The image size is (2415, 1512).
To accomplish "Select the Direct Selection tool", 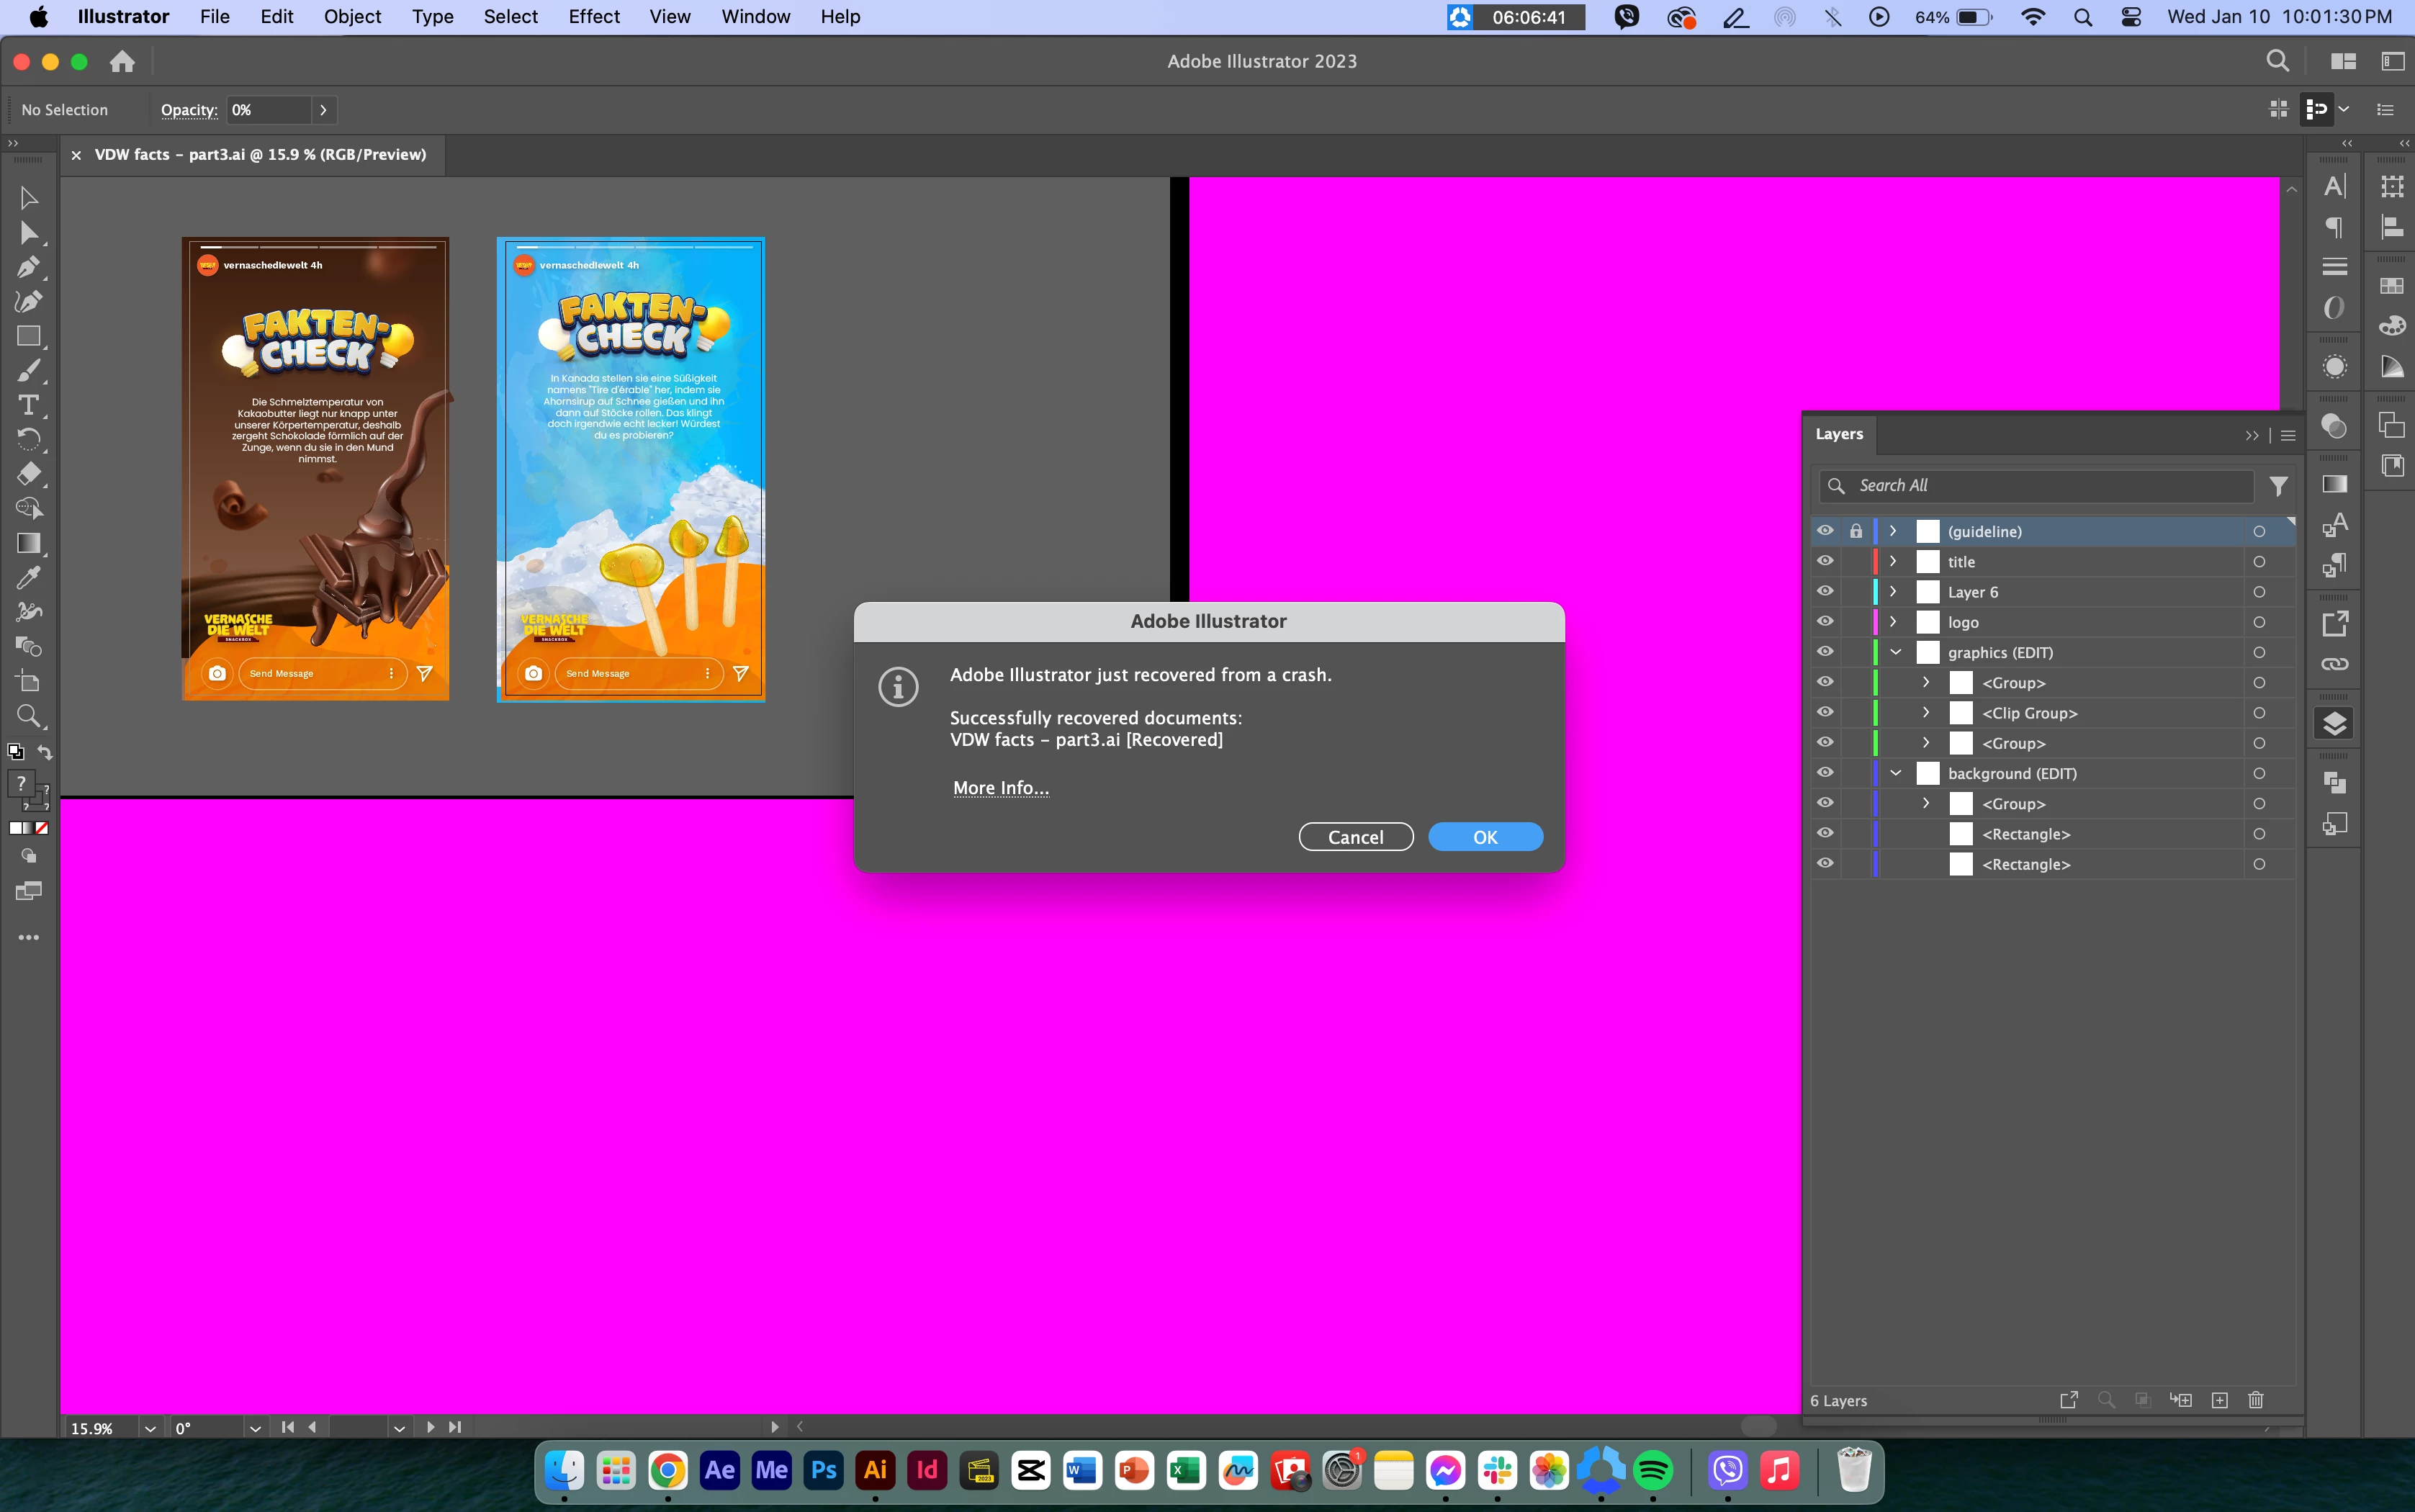I will [x=28, y=233].
